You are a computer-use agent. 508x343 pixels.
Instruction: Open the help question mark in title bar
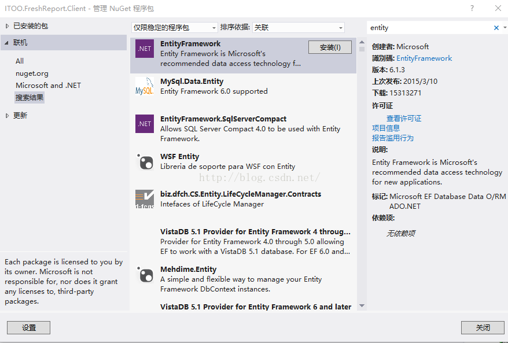tap(472, 8)
